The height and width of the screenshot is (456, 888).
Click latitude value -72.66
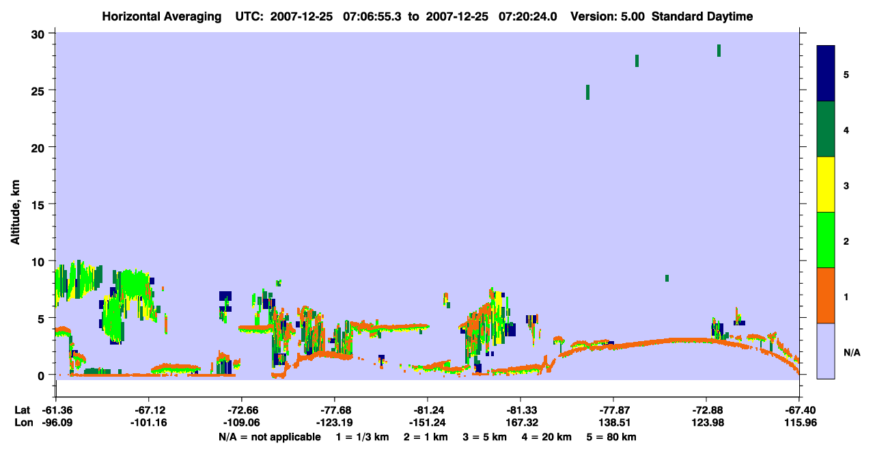click(242, 410)
